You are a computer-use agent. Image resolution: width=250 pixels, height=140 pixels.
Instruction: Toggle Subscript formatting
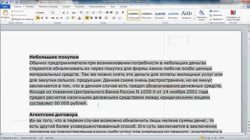[57, 18]
